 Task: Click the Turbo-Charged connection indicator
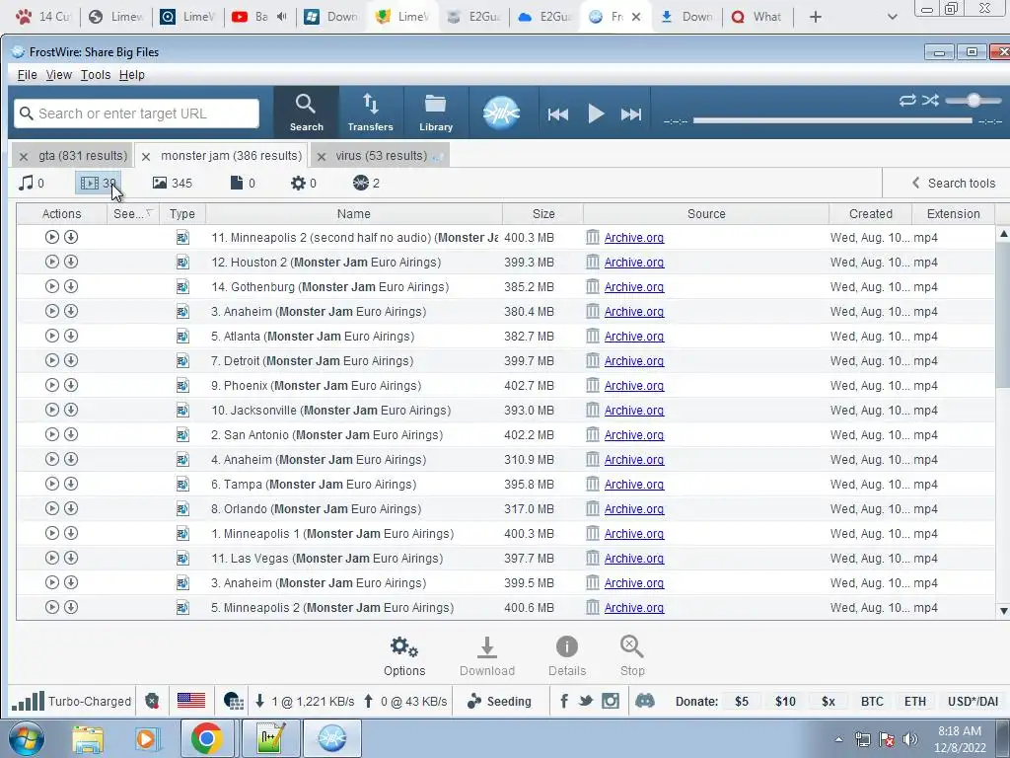click(x=71, y=702)
